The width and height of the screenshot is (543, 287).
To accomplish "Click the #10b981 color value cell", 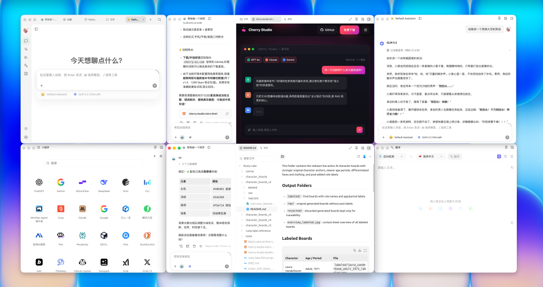I will coord(221,189).
